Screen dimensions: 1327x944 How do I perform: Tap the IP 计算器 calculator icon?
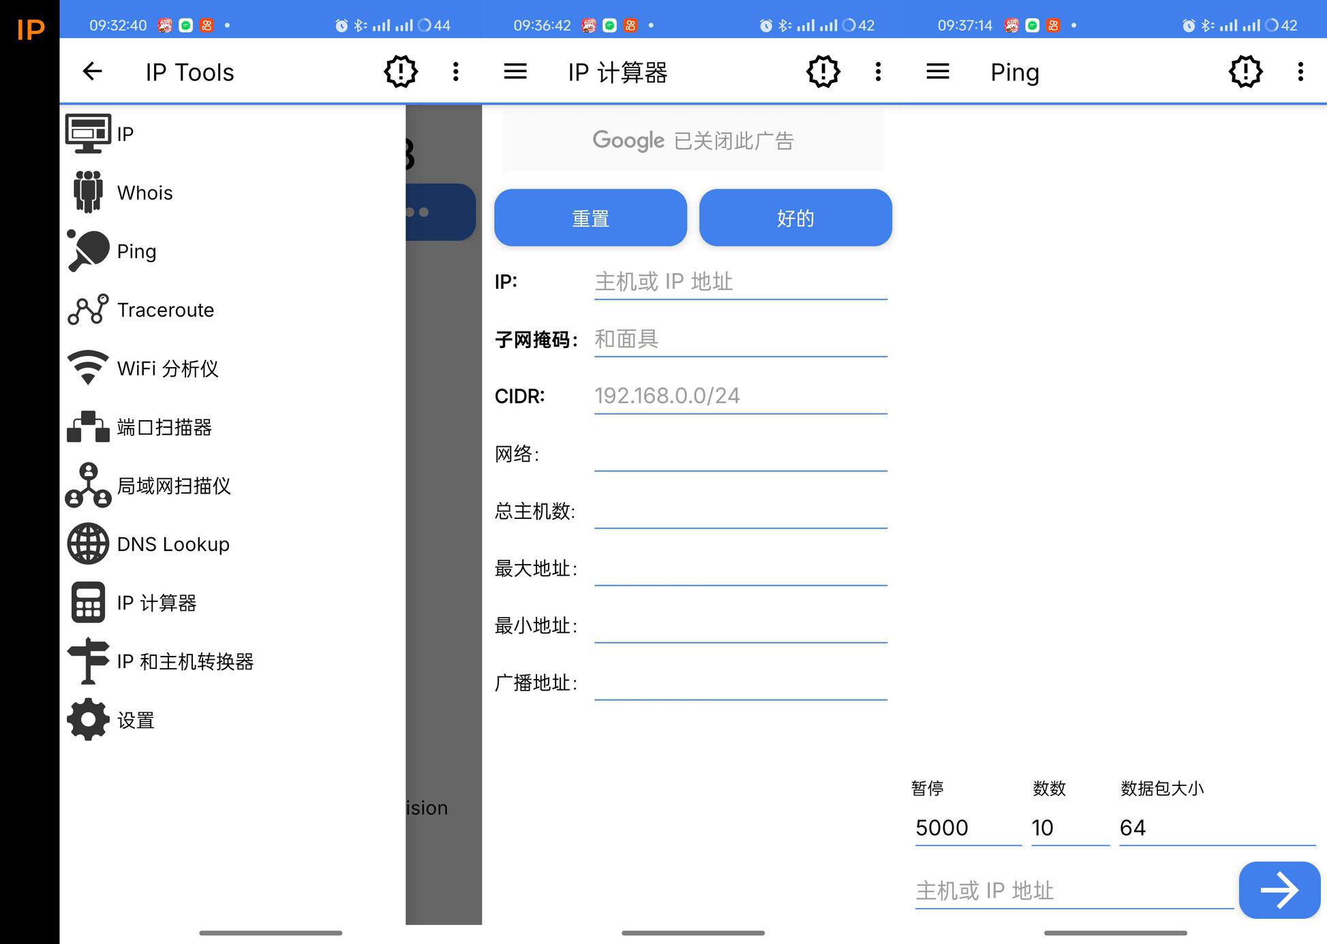[88, 602]
